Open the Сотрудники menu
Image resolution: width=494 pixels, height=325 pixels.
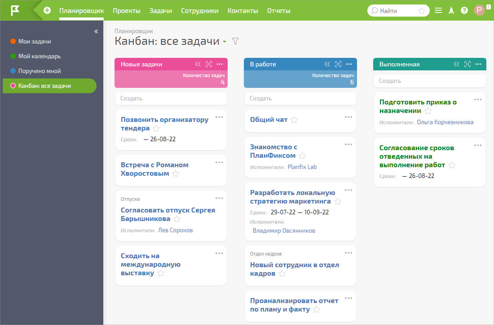[x=200, y=11]
